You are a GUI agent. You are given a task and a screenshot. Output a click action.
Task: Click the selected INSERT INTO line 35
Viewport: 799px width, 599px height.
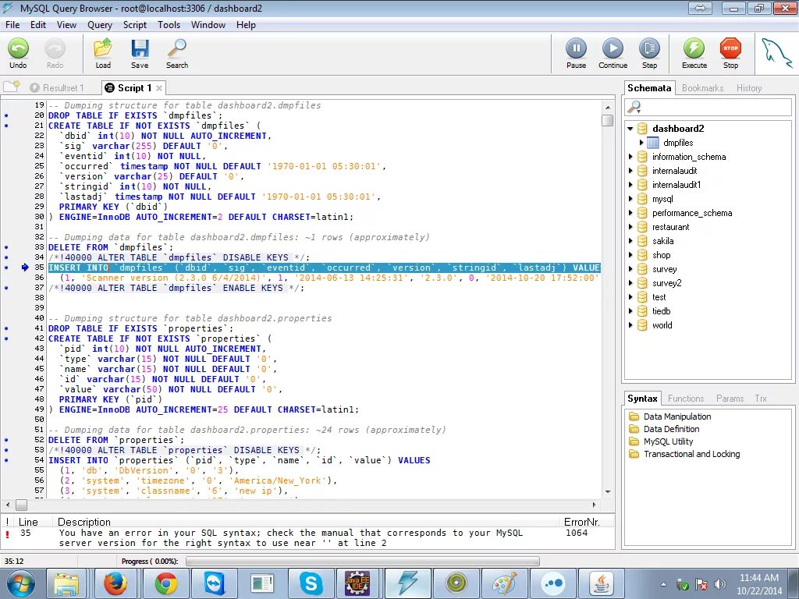324,268
